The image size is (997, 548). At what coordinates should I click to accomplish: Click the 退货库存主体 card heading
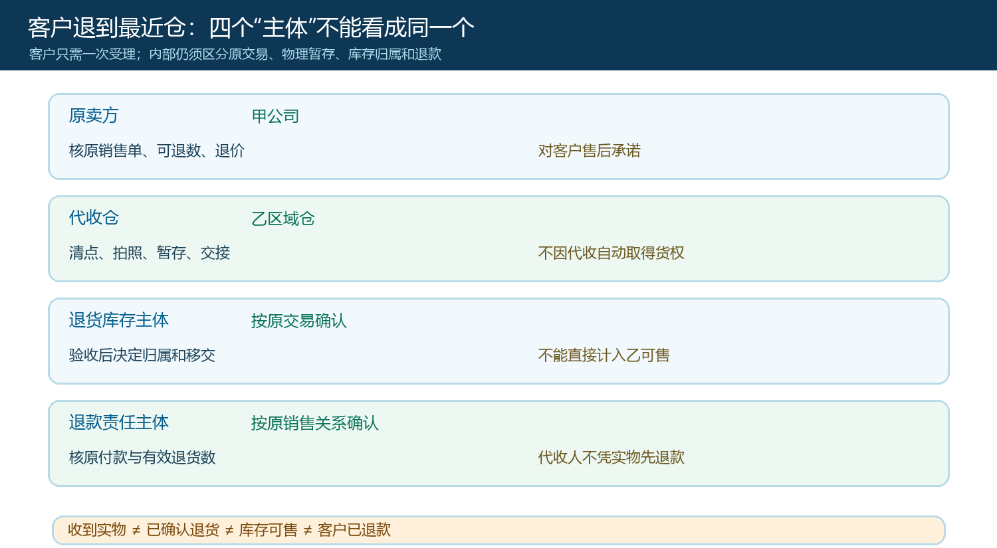click(x=119, y=320)
